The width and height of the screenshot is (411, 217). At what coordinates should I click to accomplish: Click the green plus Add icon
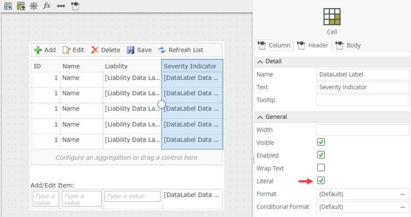[x=38, y=50]
